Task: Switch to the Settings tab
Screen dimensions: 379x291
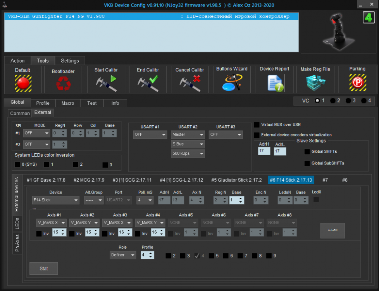Action: coord(70,61)
